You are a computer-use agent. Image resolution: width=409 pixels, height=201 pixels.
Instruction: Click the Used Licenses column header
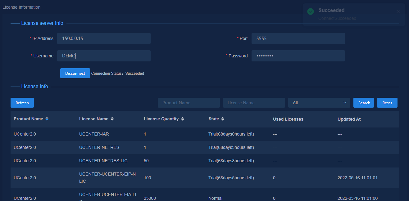tap(288, 119)
